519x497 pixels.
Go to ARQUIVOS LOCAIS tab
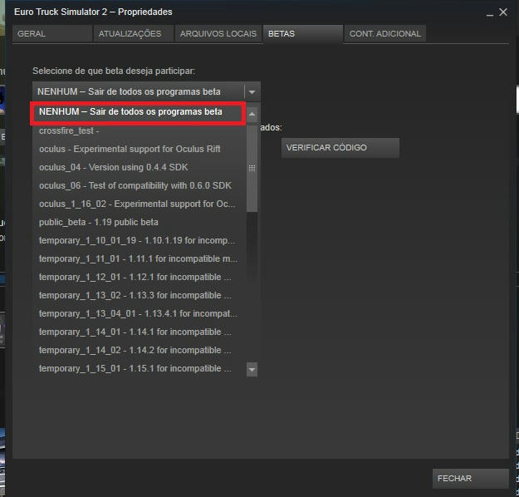(218, 34)
